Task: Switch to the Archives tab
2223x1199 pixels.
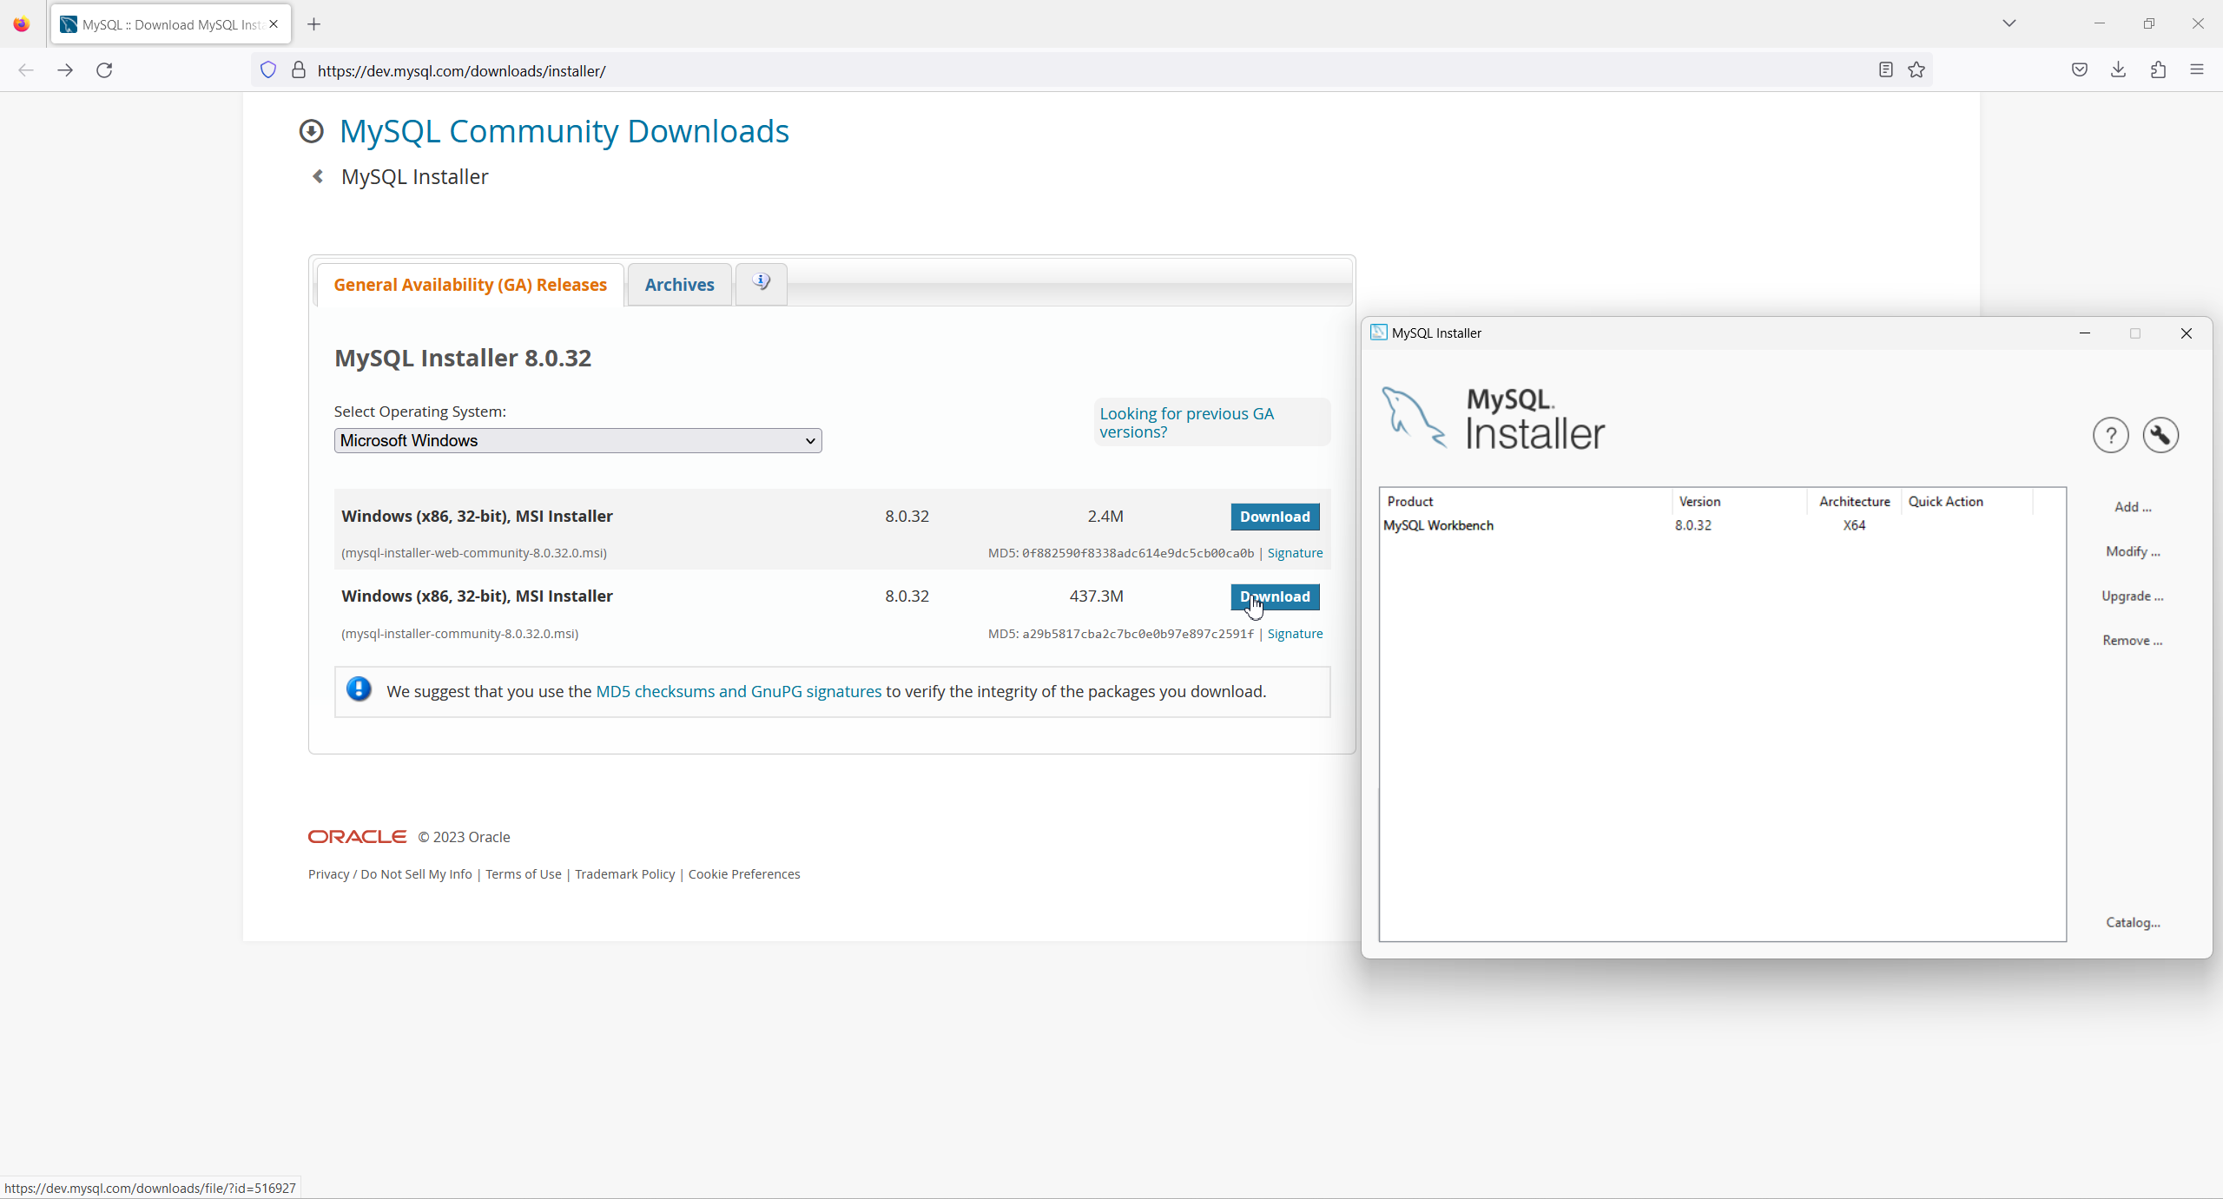Action: click(679, 285)
